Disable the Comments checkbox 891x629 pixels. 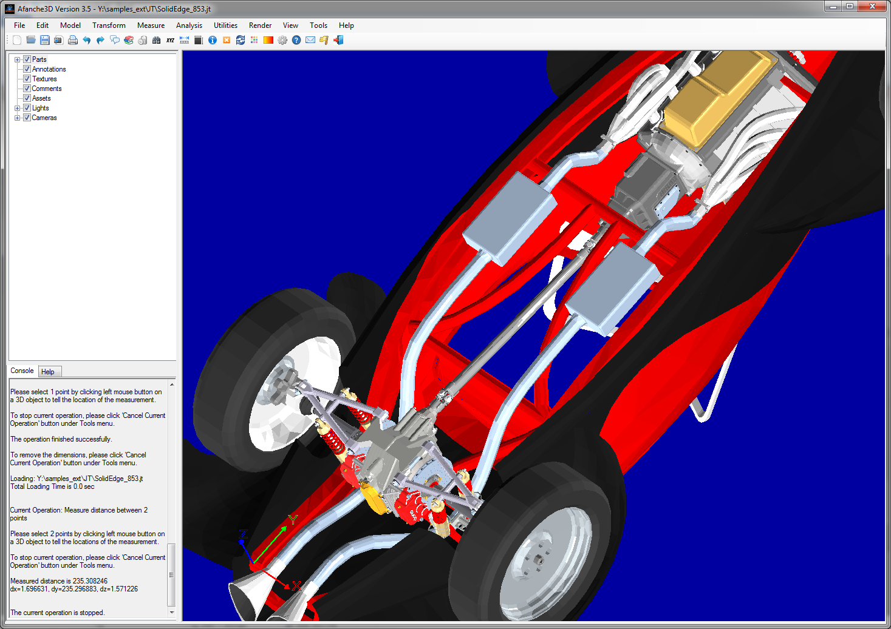(x=27, y=89)
